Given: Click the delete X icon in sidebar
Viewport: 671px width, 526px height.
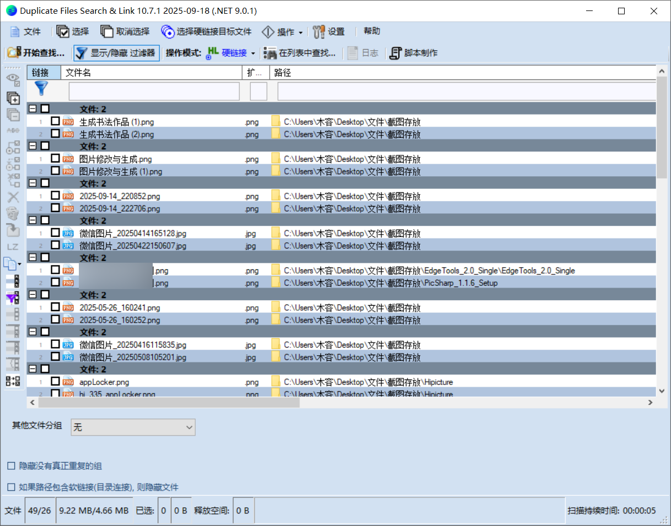Looking at the screenshot, I should coord(13,197).
